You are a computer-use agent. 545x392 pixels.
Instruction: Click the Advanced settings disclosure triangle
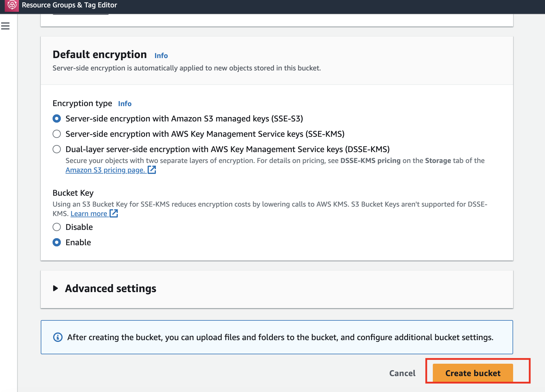(x=55, y=288)
